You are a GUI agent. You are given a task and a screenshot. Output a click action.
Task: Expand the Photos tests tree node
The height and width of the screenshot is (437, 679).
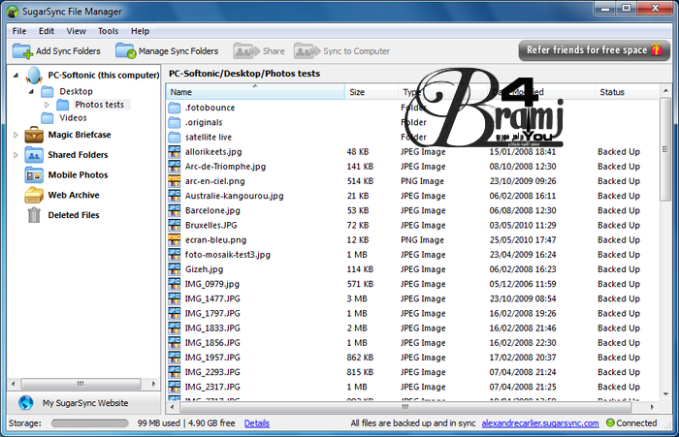click(47, 105)
